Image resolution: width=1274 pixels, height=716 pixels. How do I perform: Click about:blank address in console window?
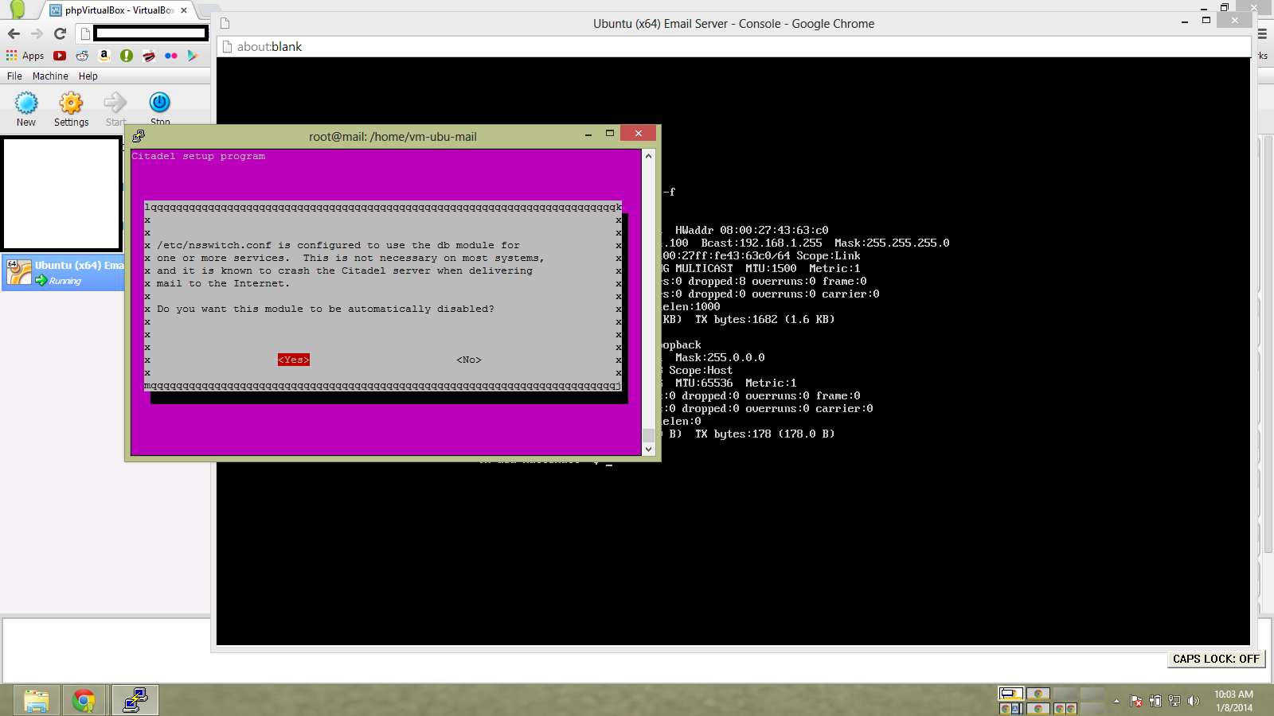(270, 47)
